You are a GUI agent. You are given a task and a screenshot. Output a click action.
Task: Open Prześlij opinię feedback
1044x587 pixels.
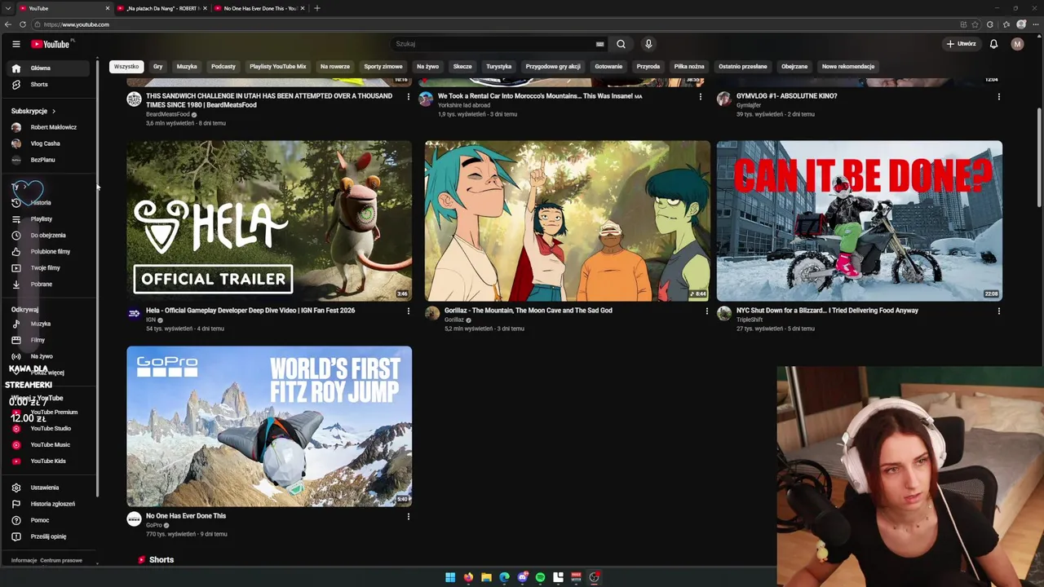[48, 536]
